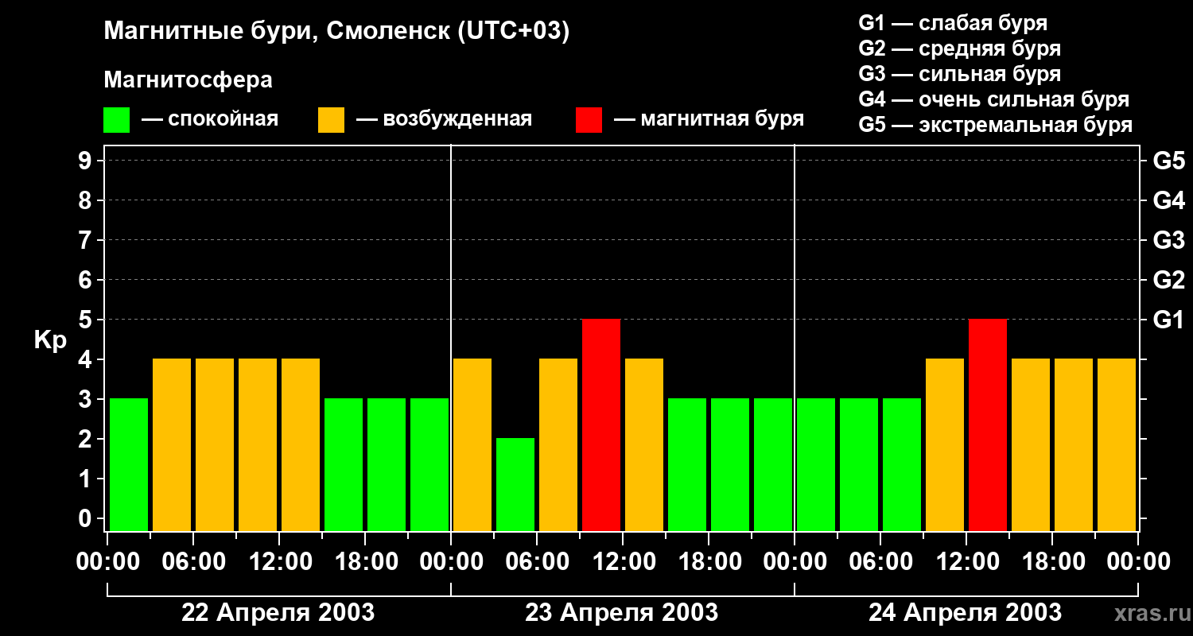Click the 06:00 time label under 24 April
The image size is (1193, 636).
click(880, 562)
